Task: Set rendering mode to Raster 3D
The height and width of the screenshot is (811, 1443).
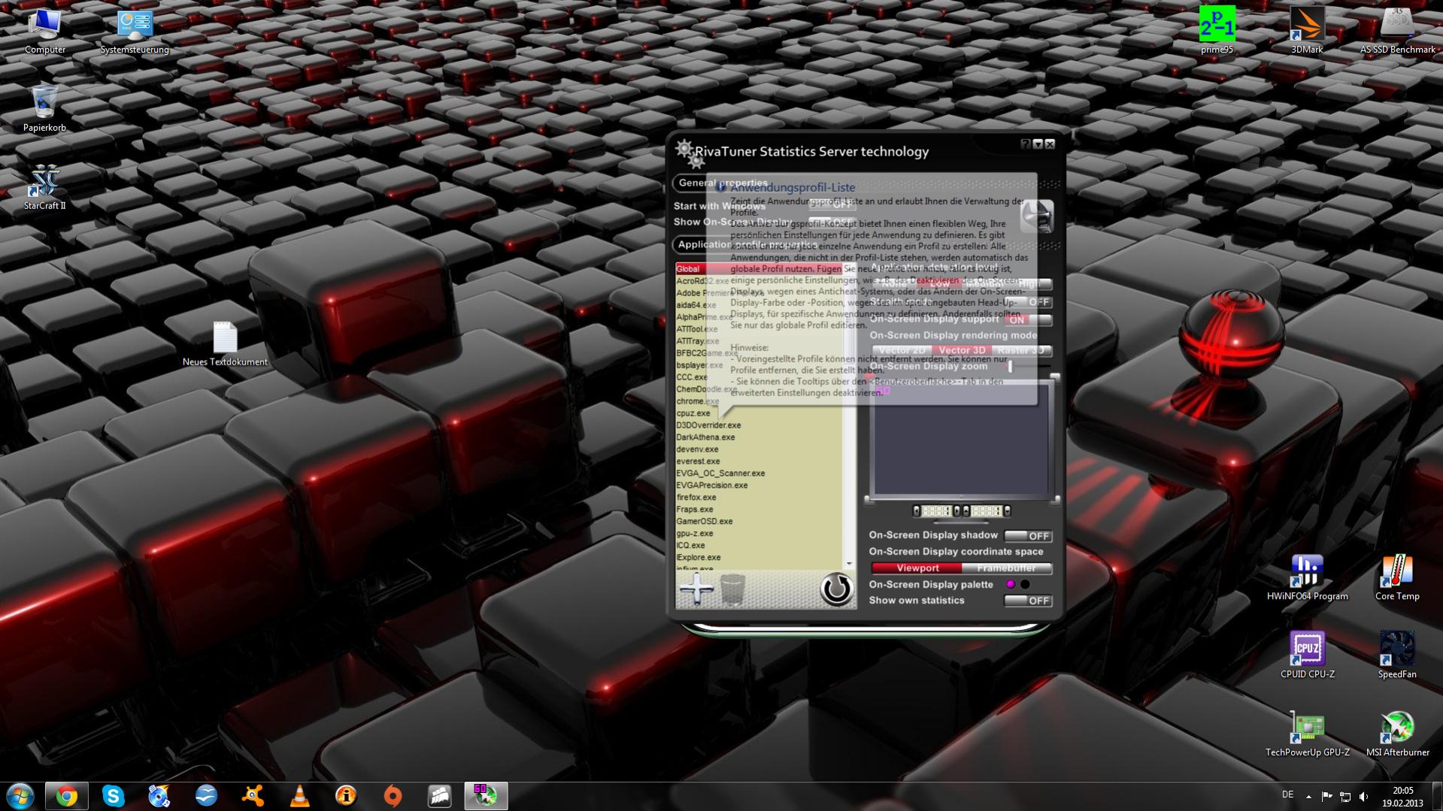Action: pyautogui.click(x=1021, y=350)
